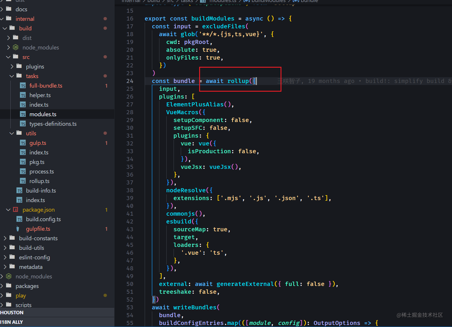Click nodeResolve on line 38
Screen dimensions: 452x327
(186, 190)
